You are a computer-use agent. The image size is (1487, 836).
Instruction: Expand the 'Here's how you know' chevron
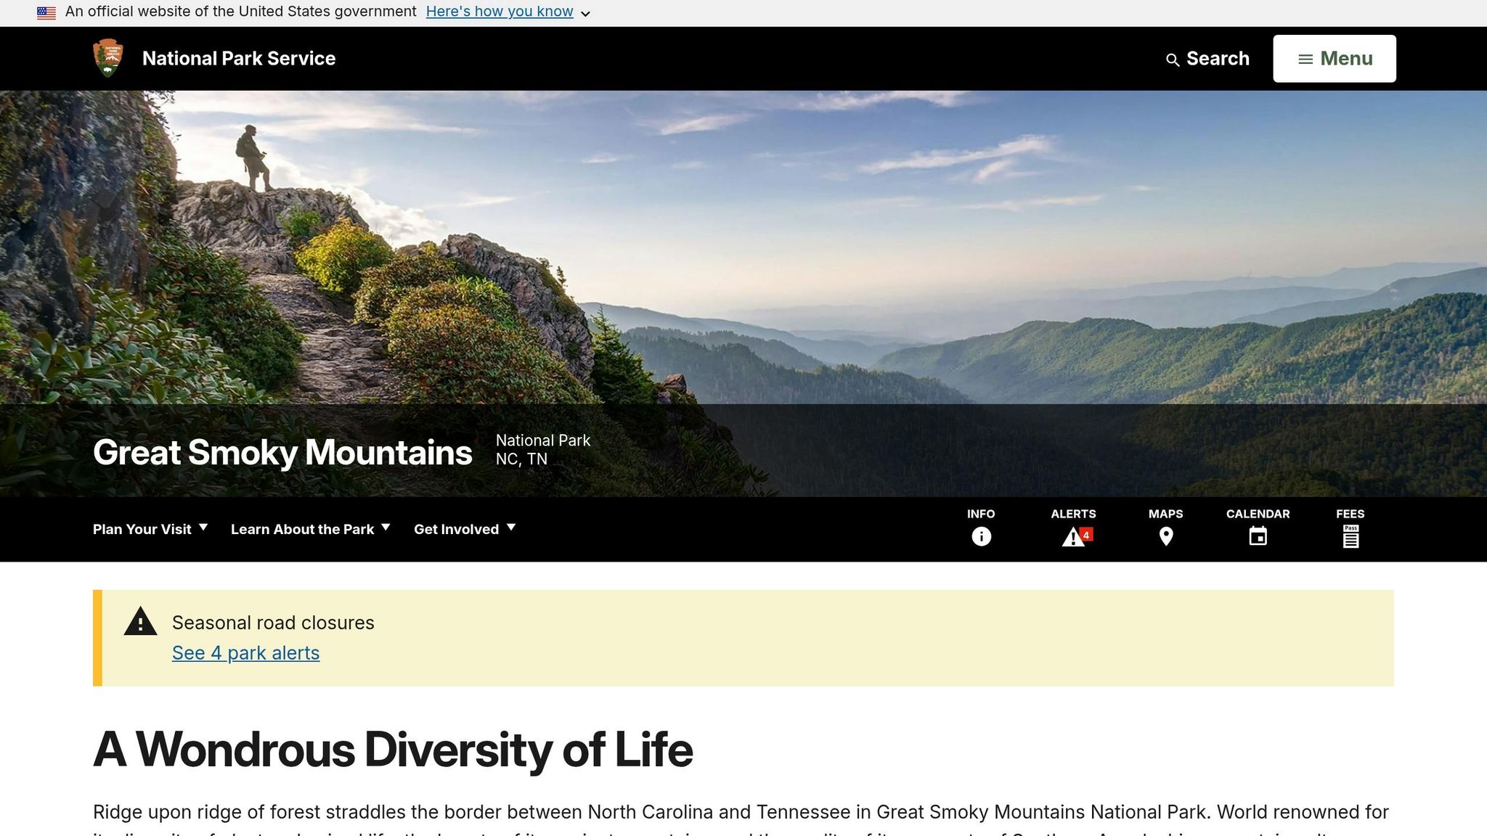coord(586,13)
